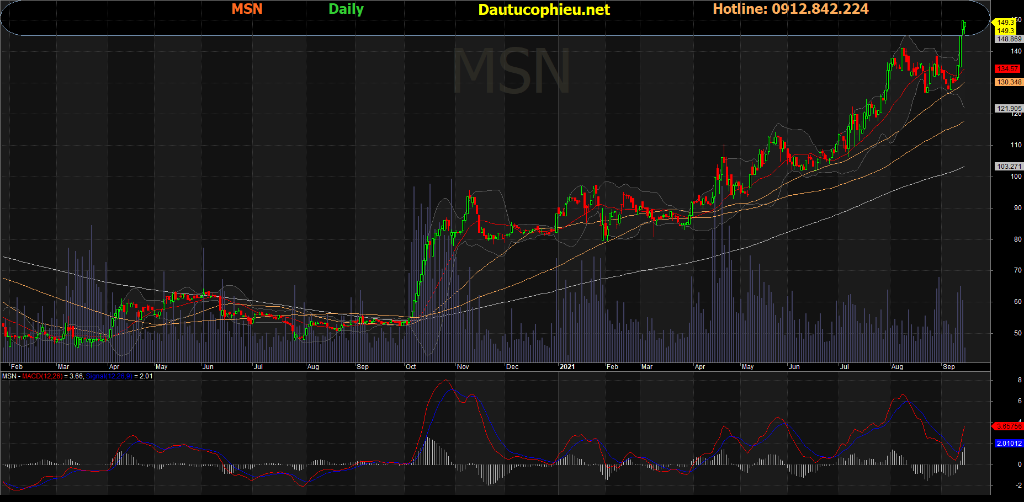Select the red 3.65756 MACD value tag
Viewport: 1024px width, 502px height.
1009,426
